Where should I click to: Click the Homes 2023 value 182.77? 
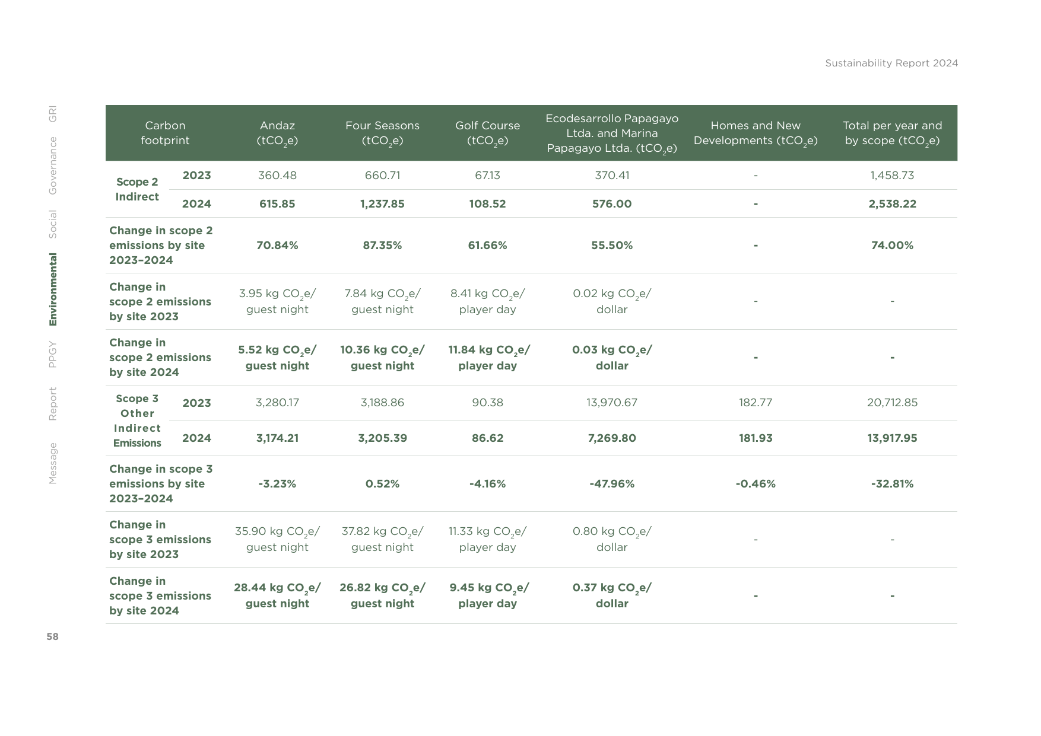(756, 403)
